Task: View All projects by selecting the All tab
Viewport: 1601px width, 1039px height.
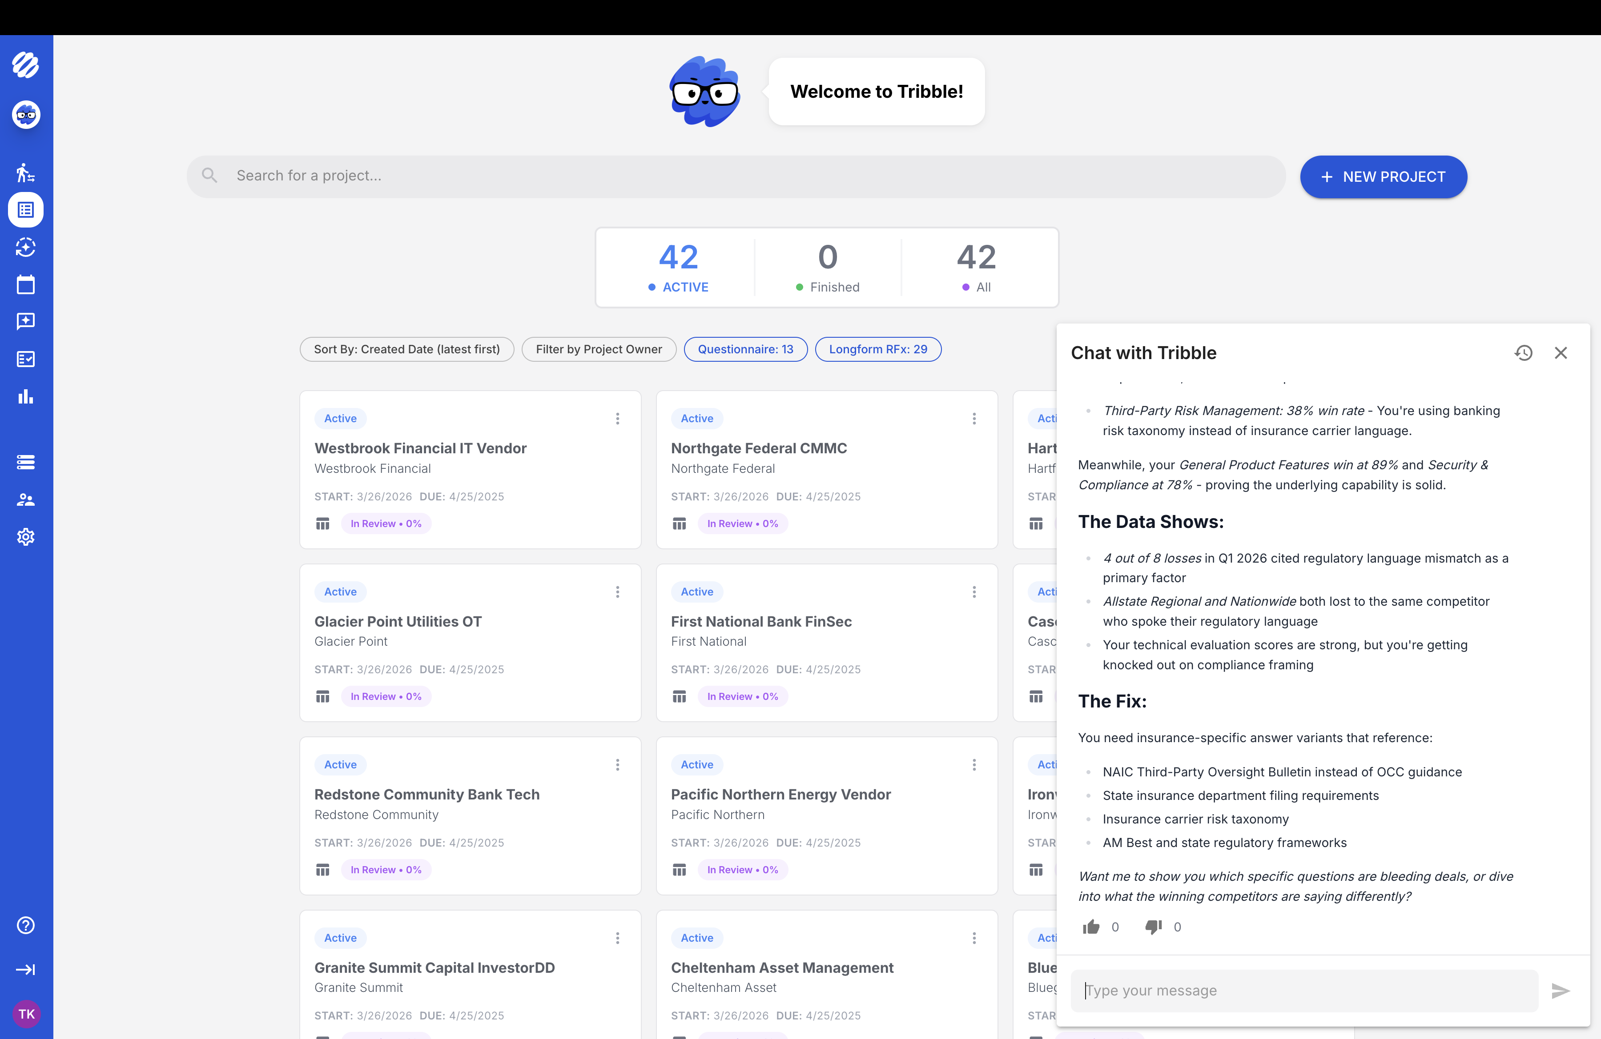Action: 975,268
